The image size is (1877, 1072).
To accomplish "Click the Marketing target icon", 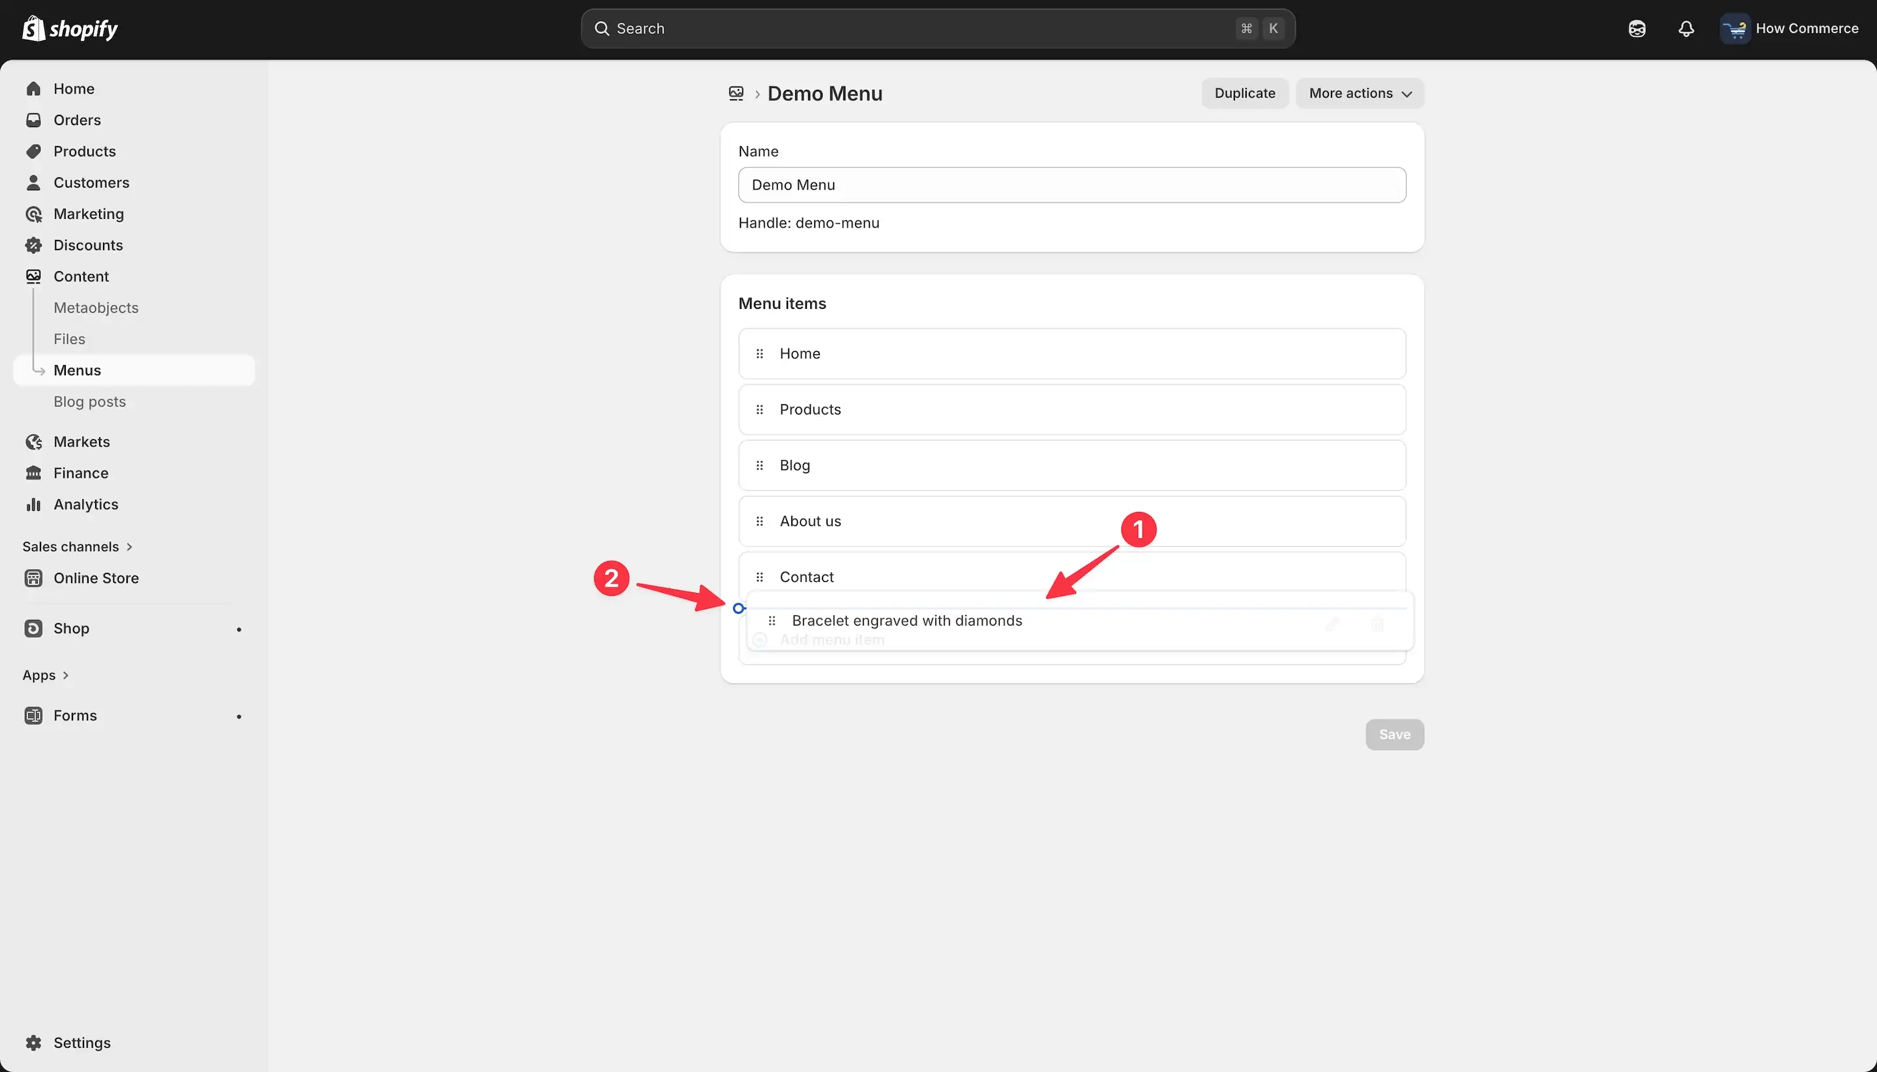I will point(33,214).
